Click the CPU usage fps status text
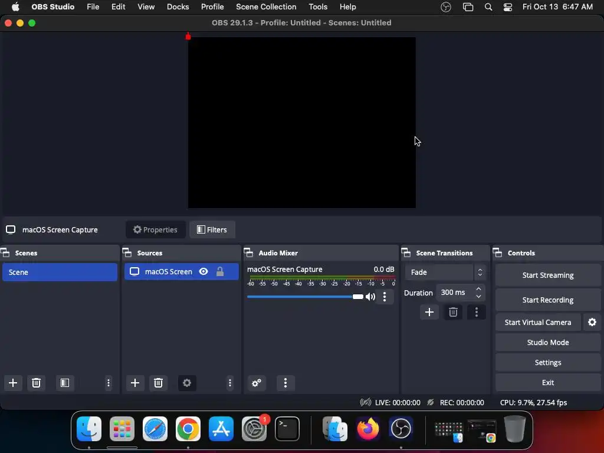Viewport: 604px width, 453px height. (x=533, y=402)
